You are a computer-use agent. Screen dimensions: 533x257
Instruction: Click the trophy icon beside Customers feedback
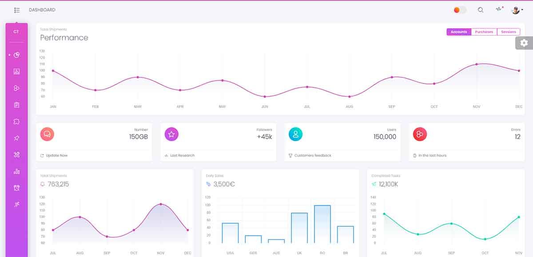point(290,156)
